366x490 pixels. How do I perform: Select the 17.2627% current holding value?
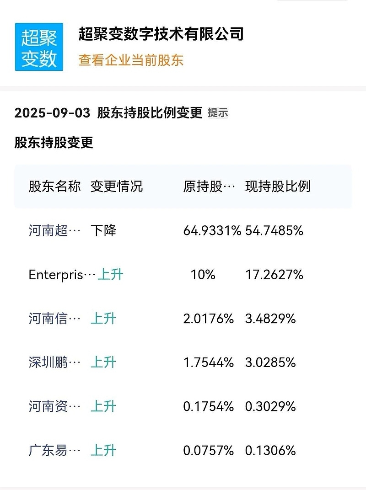(274, 275)
